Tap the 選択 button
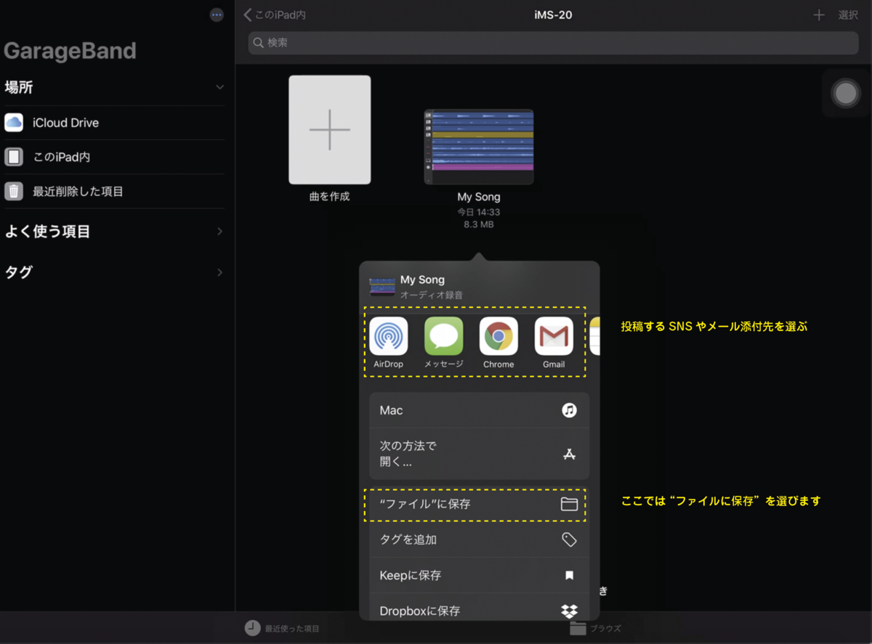The width and height of the screenshot is (872, 644). pos(848,15)
